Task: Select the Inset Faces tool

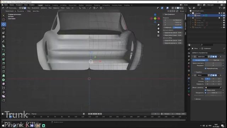Action: coord(4,59)
